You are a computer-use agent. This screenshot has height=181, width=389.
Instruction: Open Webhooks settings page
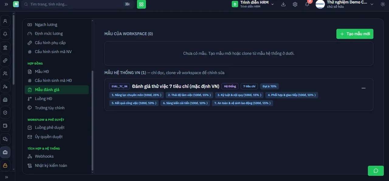pos(57,156)
